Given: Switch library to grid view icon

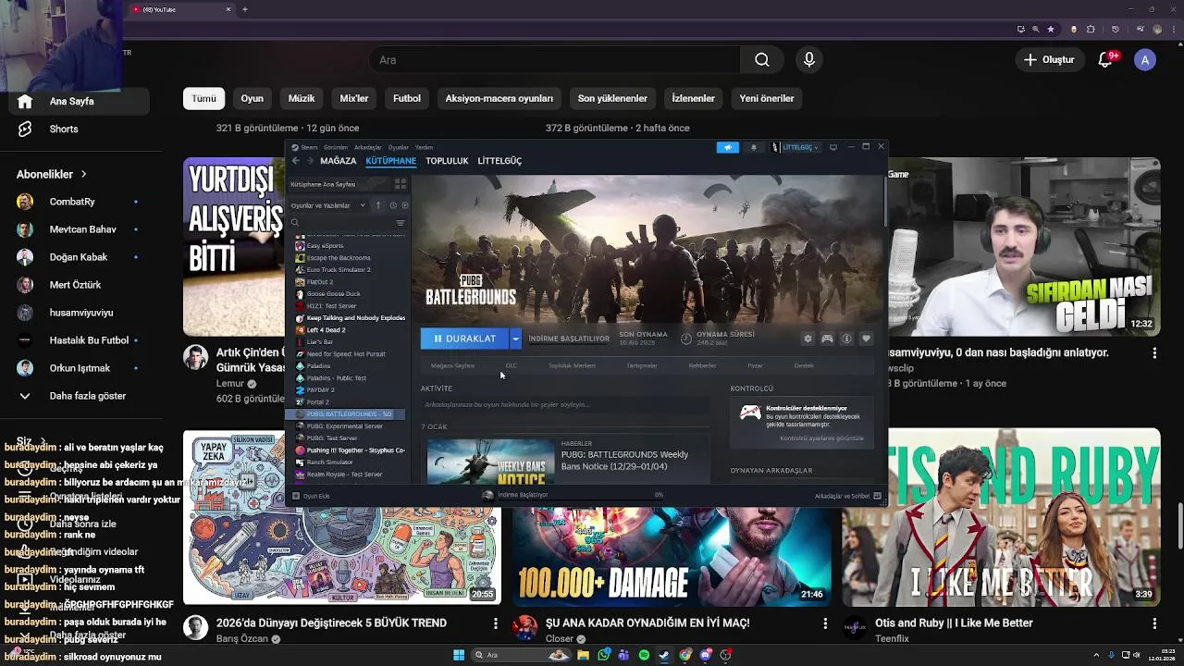Looking at the screenshot, I should pos(401,184).
